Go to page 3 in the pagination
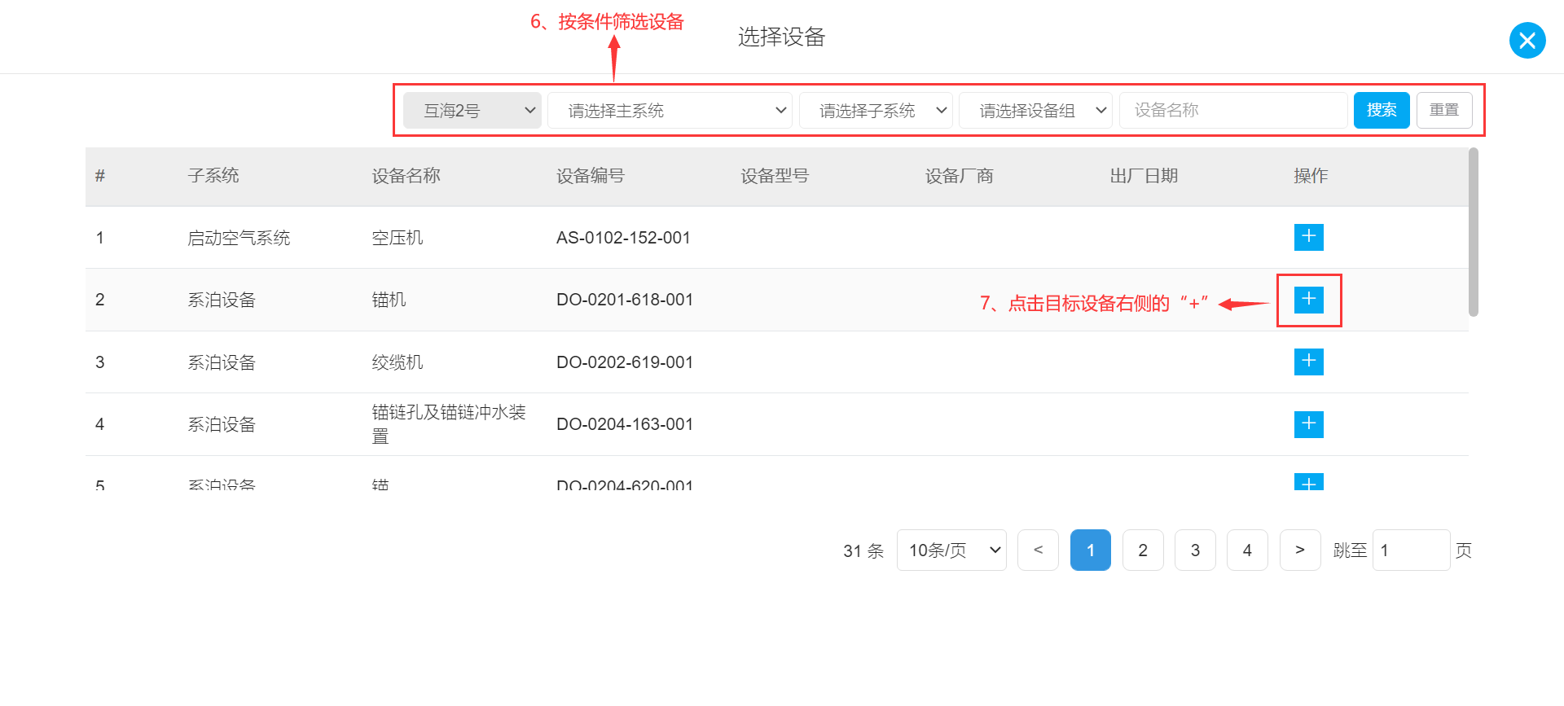The height and width of the screenshot is (706, 1564). [x=1195, y=550]
